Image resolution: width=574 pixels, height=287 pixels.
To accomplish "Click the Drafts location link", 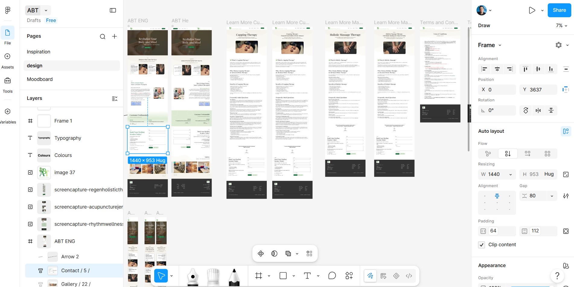I will coord(34,21).
